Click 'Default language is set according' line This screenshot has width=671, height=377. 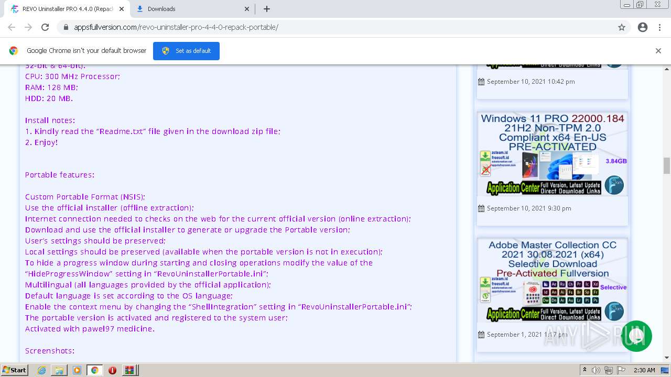[129, 296]
